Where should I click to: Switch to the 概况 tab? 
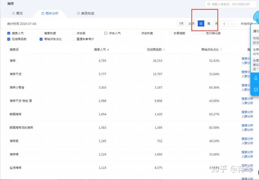pyautogui.click(x=17, y=13)
